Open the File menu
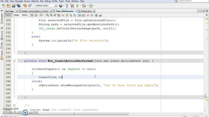Viewport: 209px width, 117px height. pos(2,1)
